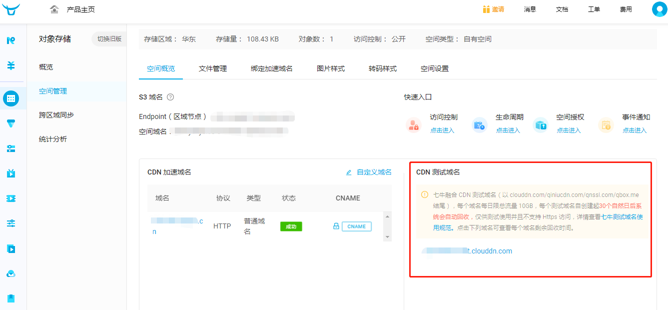Click the 状态 column header

point(289,198)
